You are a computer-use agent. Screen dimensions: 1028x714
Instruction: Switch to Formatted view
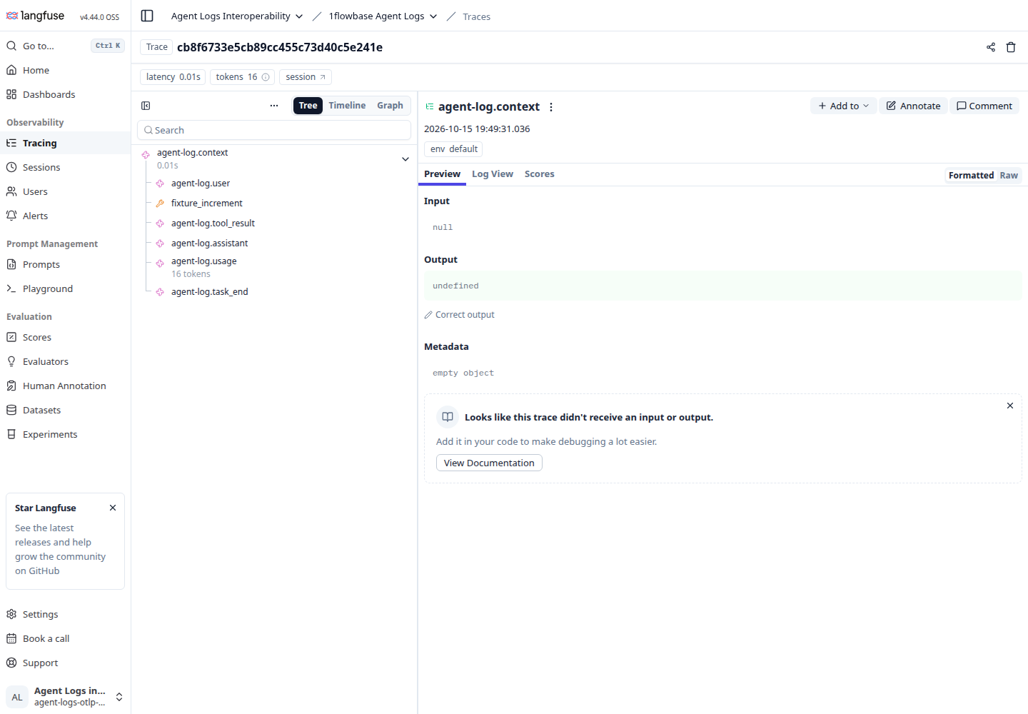[x=971, y=175]
